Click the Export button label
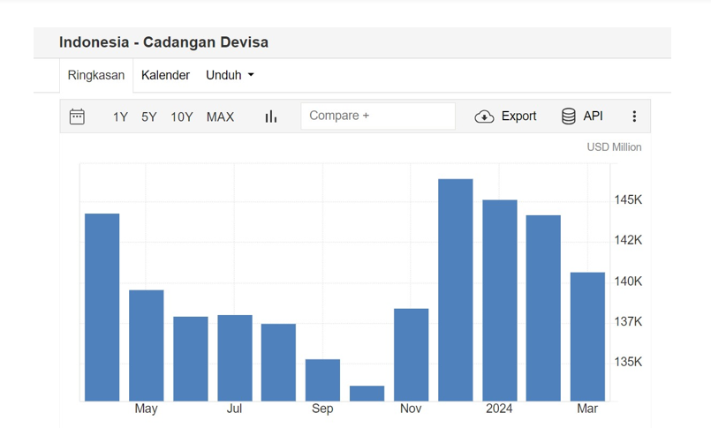 [x=518, y=116]
